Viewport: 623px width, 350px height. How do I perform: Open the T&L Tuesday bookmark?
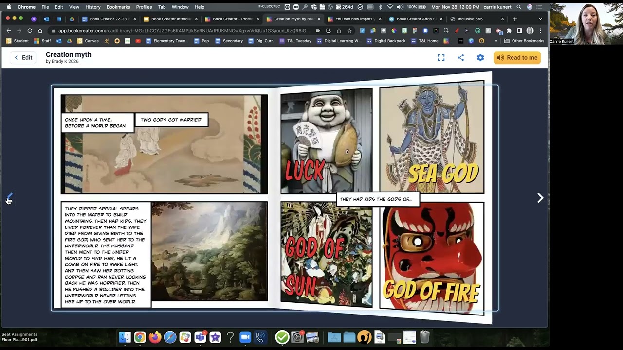295,41
